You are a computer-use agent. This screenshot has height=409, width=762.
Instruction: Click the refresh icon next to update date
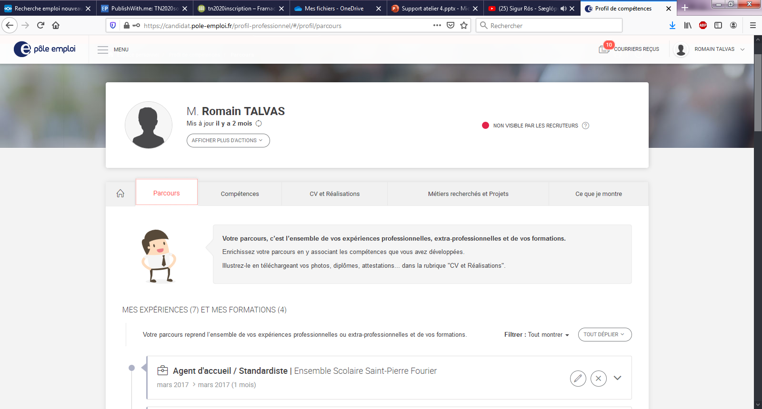(x=259, y=124)
